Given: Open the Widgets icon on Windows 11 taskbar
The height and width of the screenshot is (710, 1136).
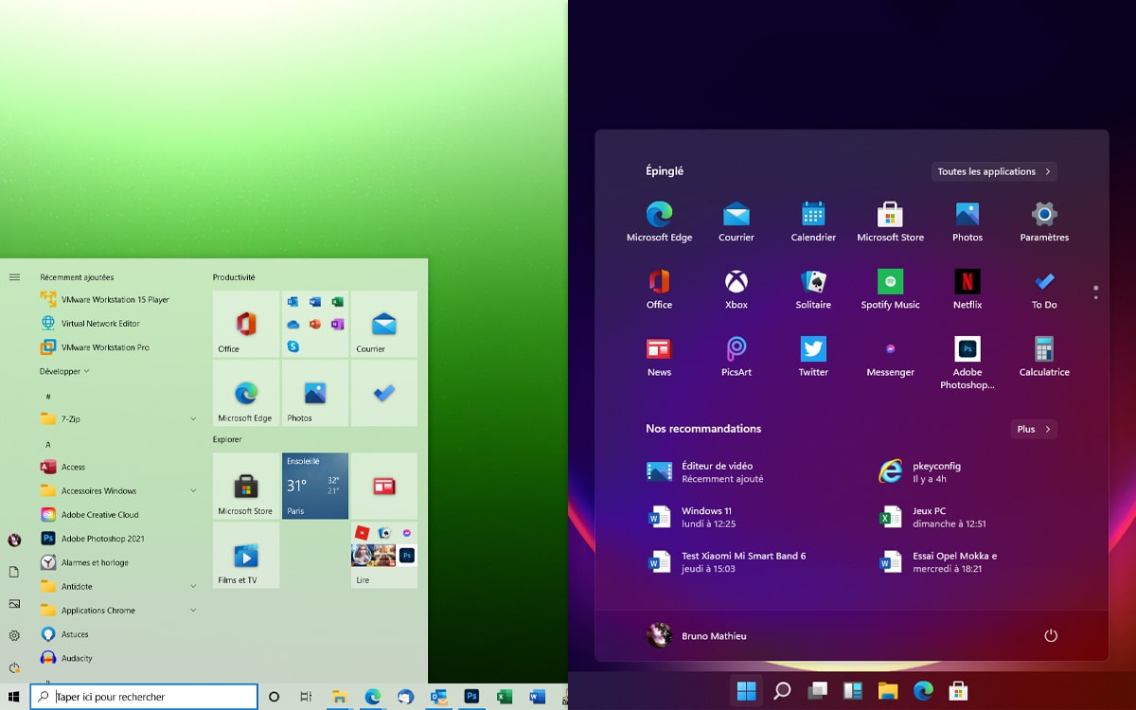Looking at the screenshot, I should click(x=853, y=690).
